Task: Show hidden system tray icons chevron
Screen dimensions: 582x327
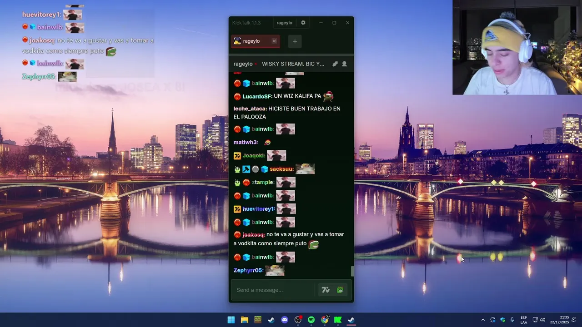Action: point(483,320)
